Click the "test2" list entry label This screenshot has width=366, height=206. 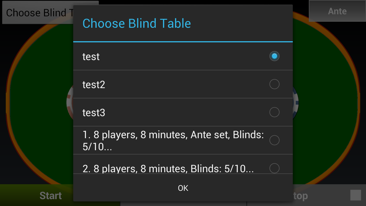(x=94, y=85)
